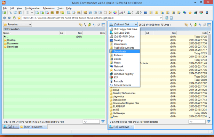Click the FTP toolbar icon
Screen dimensions: 214x137
click(x=201, y=13)
